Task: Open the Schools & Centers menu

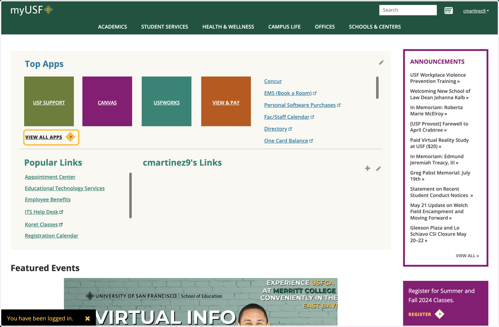Action: [x=375, y=27]
